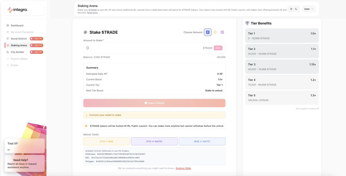Click the Amount to Stake input field

(154, 48)
